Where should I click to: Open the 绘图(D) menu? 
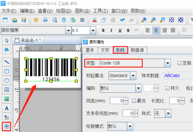[x=64, y=11]
